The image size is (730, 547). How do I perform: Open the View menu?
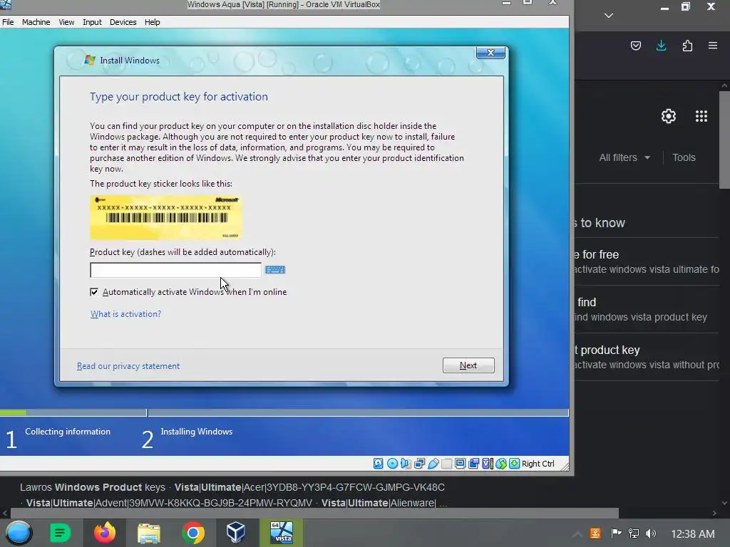(x=66, y=22)
